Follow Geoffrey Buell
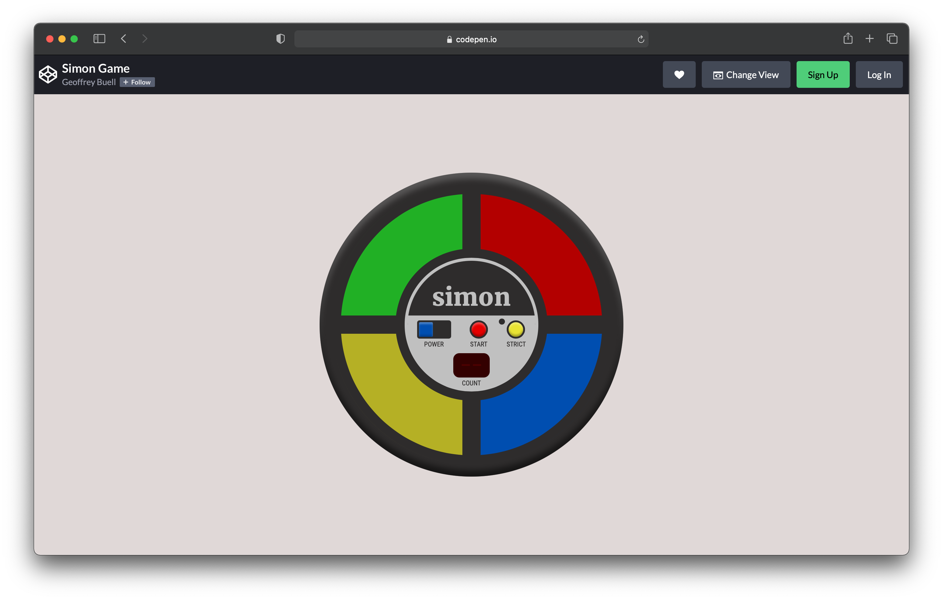This screenshot has height=600, width=943. [x=137, y=82]
